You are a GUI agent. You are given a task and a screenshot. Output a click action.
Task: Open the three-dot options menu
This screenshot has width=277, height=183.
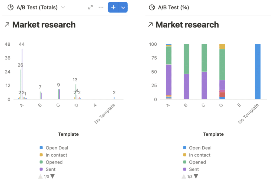pos(101,7)
